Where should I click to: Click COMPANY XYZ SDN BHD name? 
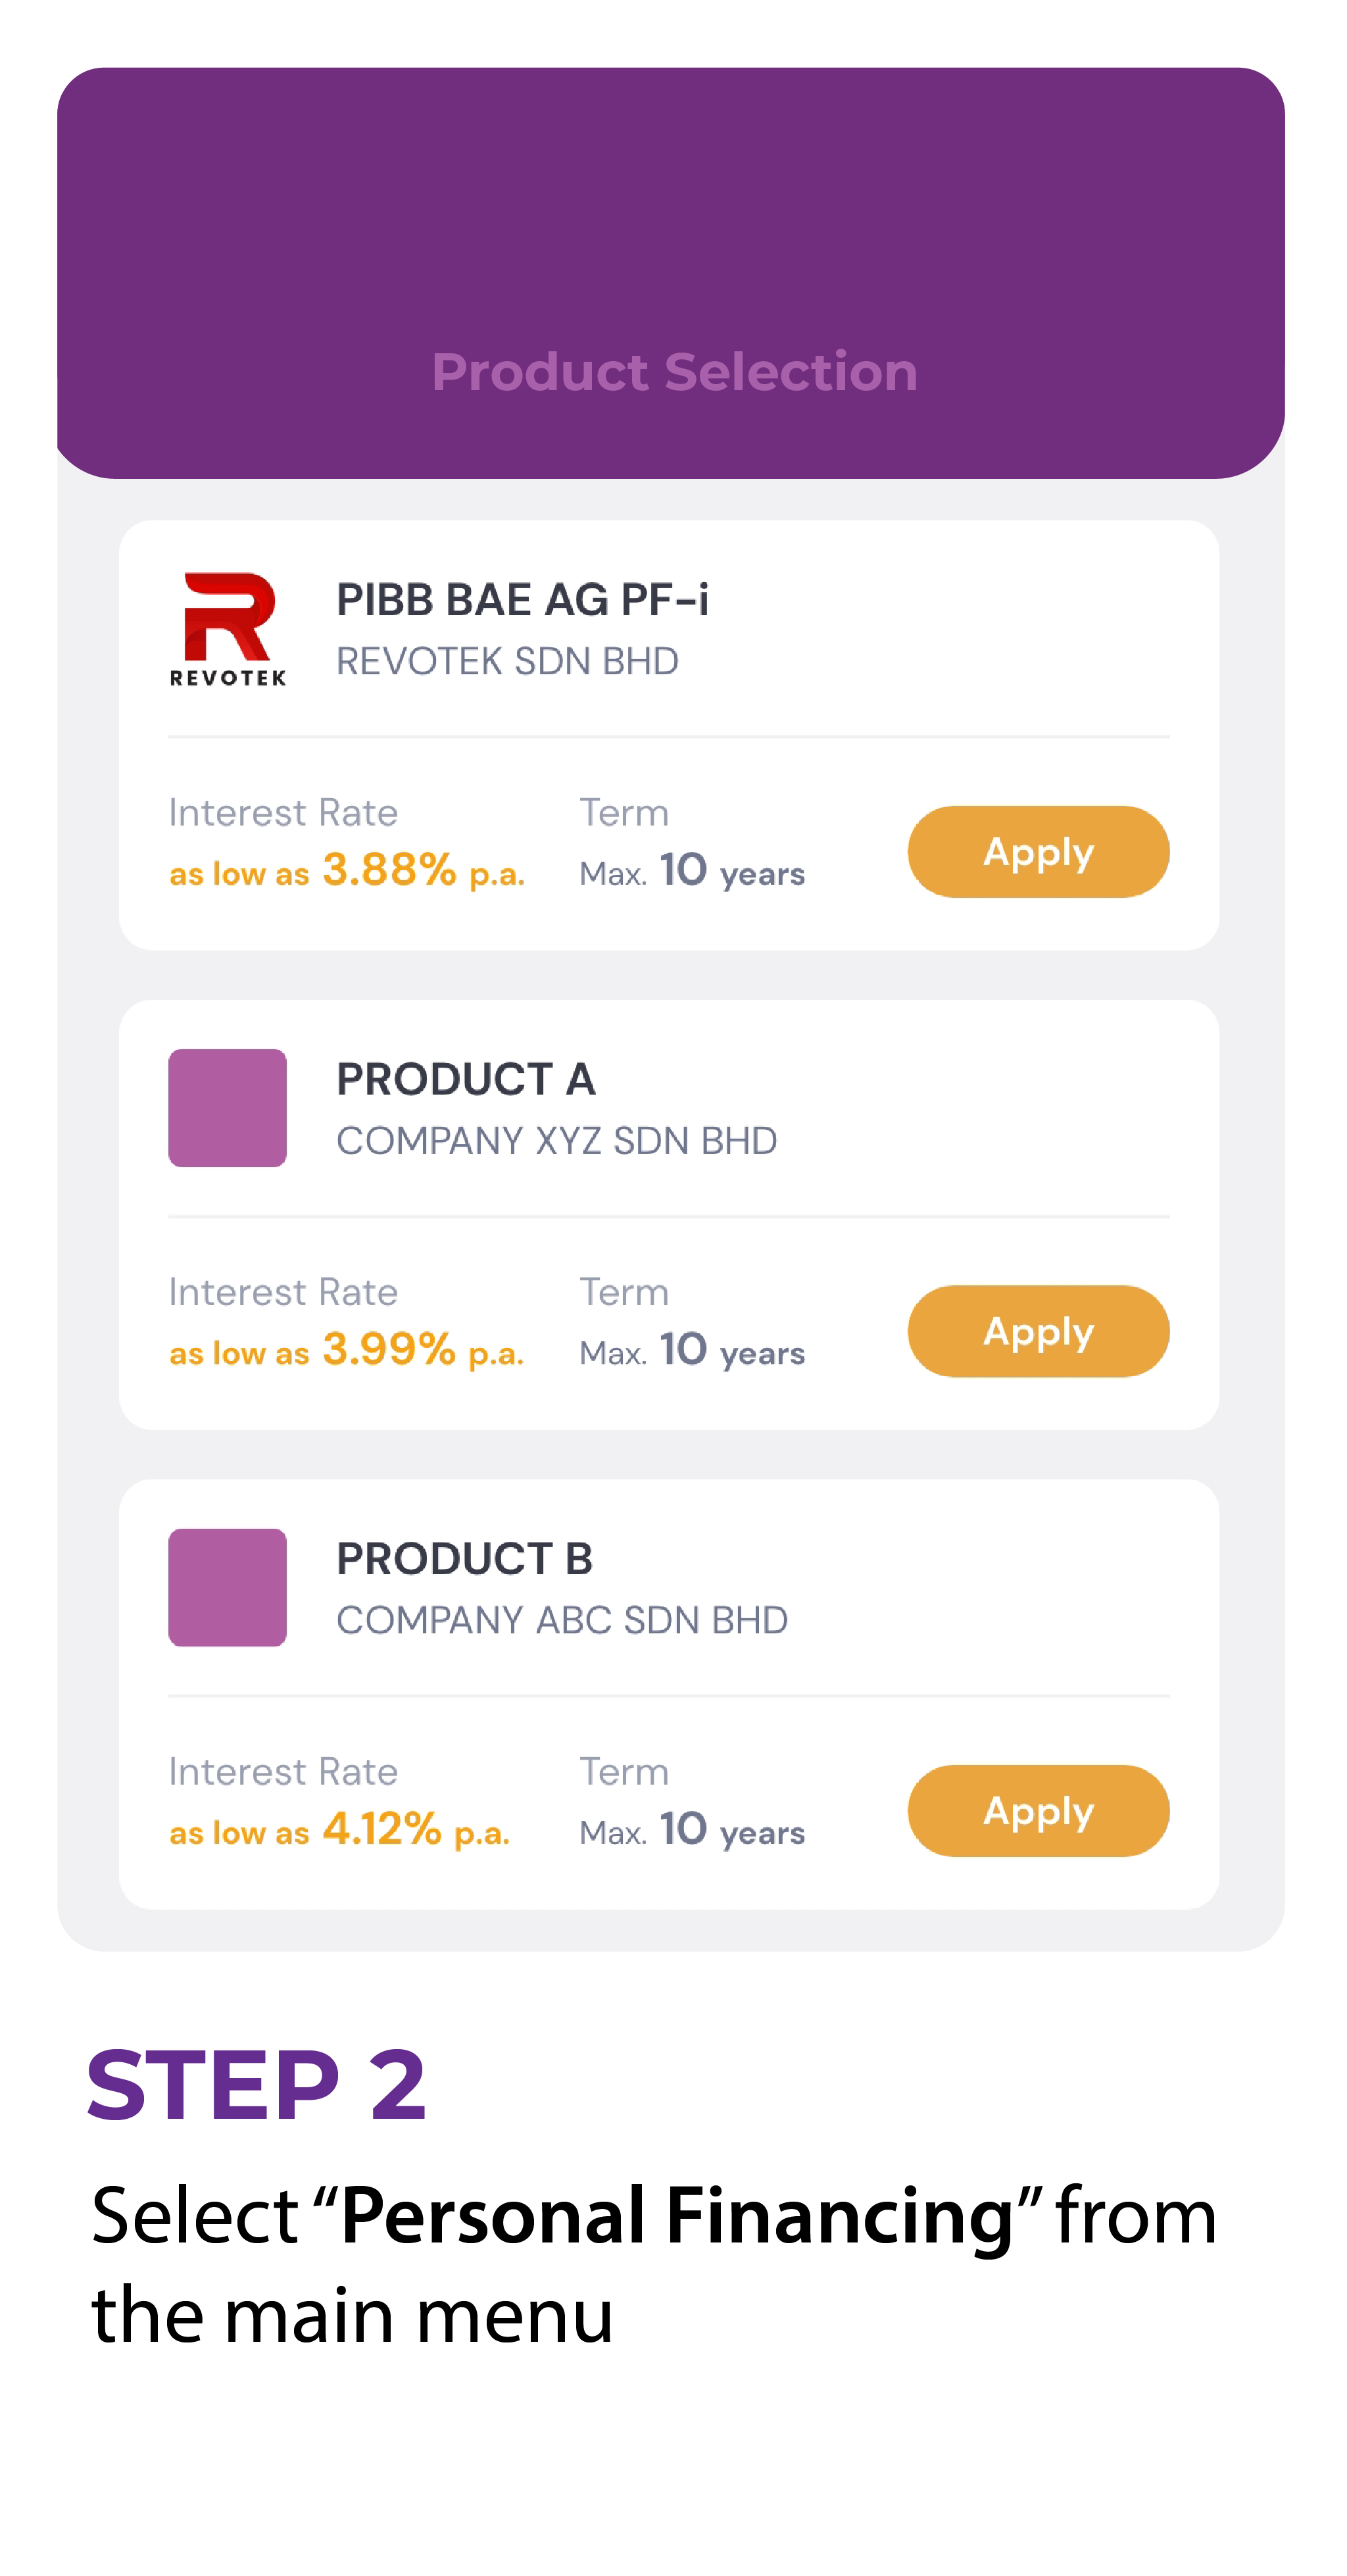point(556,1140)
